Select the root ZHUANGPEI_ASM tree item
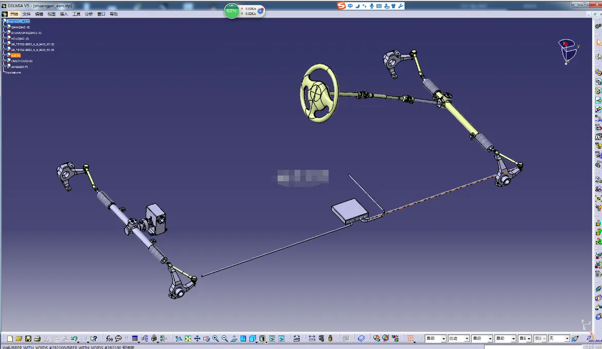The width and height of the screenshot is (602, 349). pos(18,22)
